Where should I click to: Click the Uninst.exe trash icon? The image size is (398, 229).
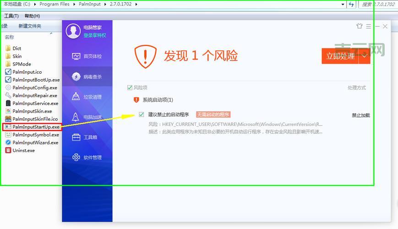[x=8, y=150]
